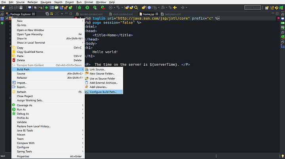The width and height of the screenshot is (285, 159).
Task: Click the Save All toolbar icon
Action: [15, 7]
